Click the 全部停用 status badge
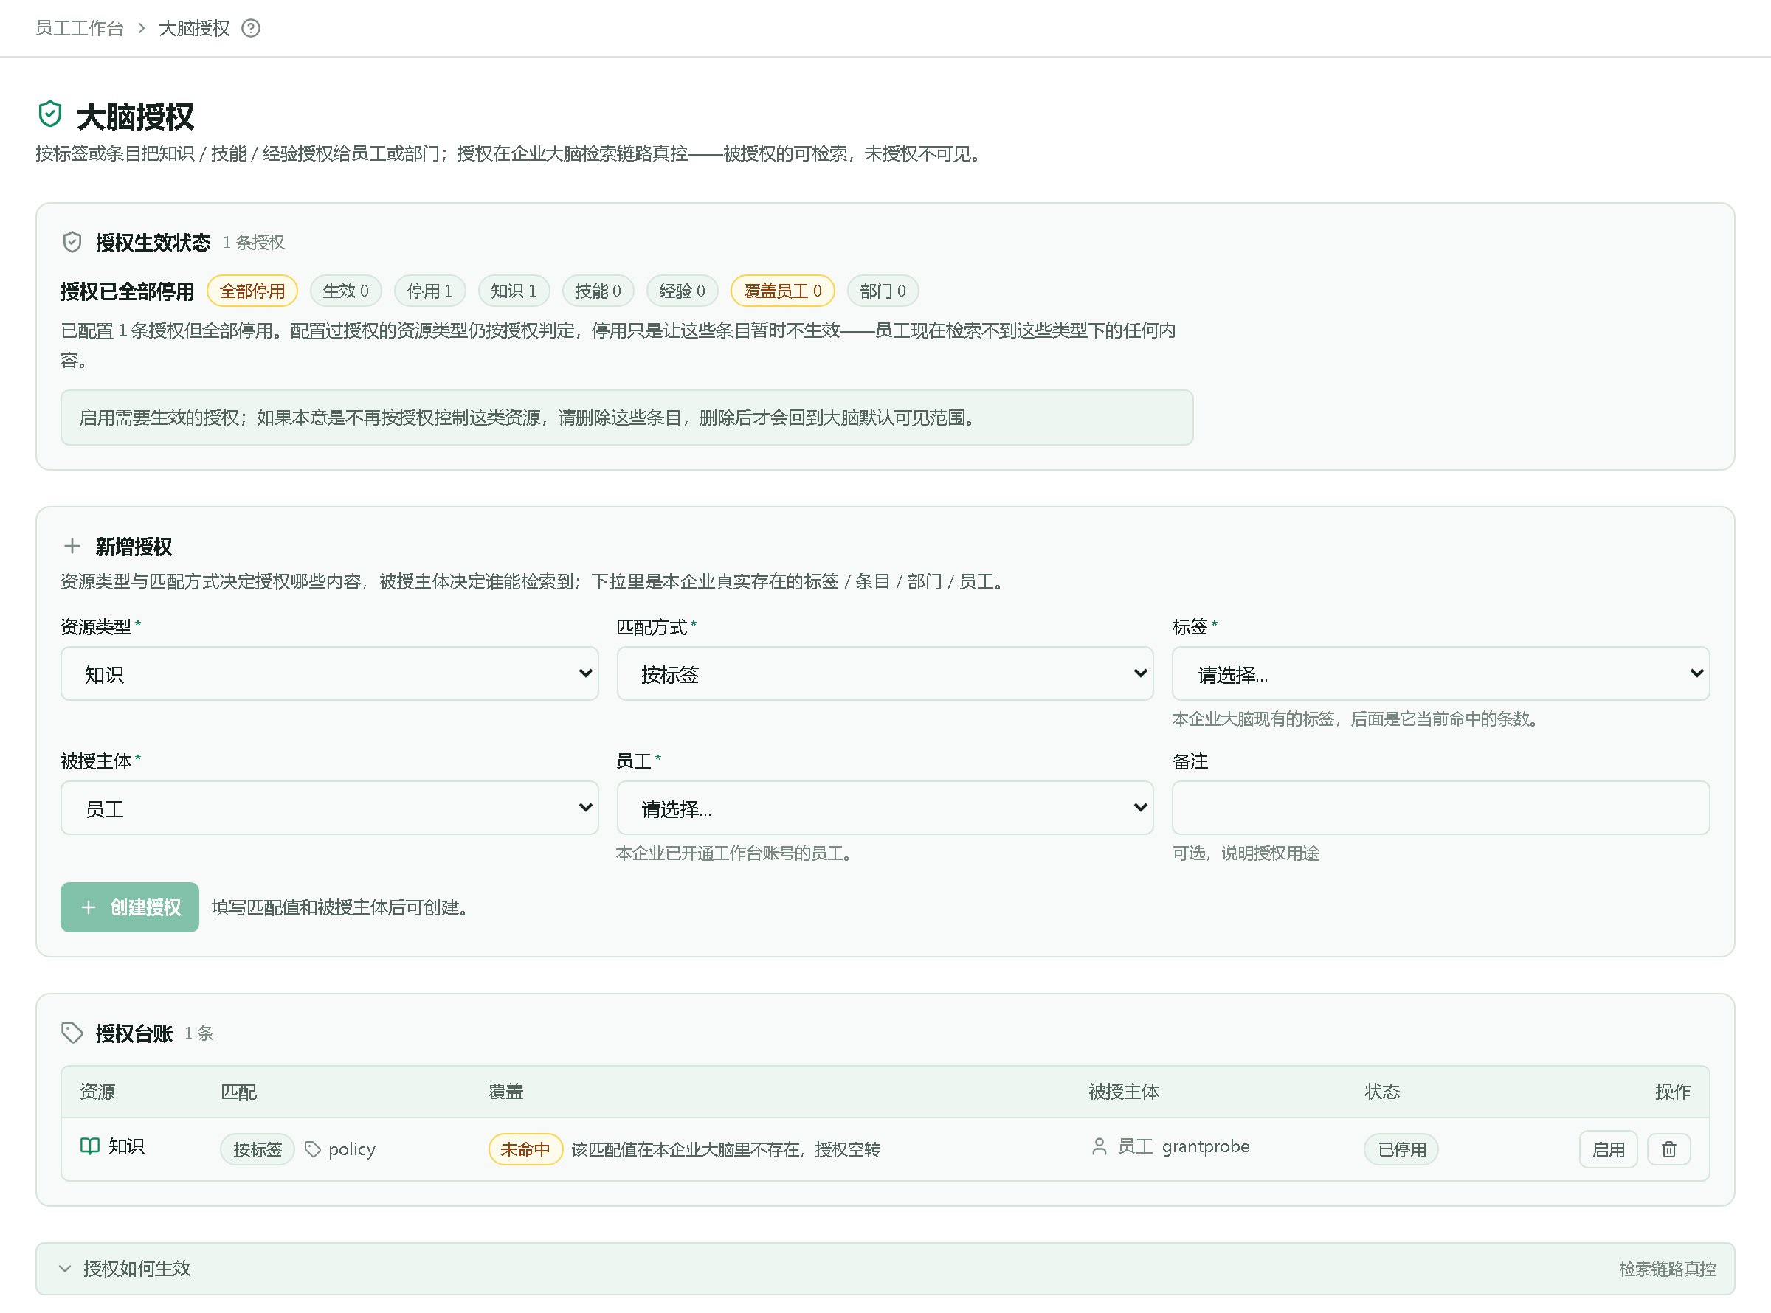The image size is (1771, 1313). 252,291
